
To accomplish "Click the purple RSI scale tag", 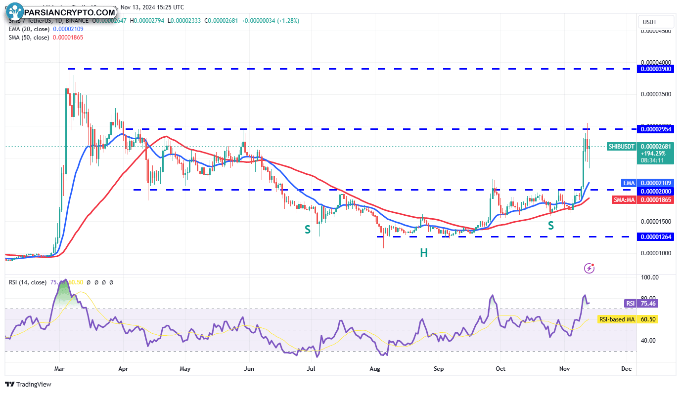I will [630, 304].
